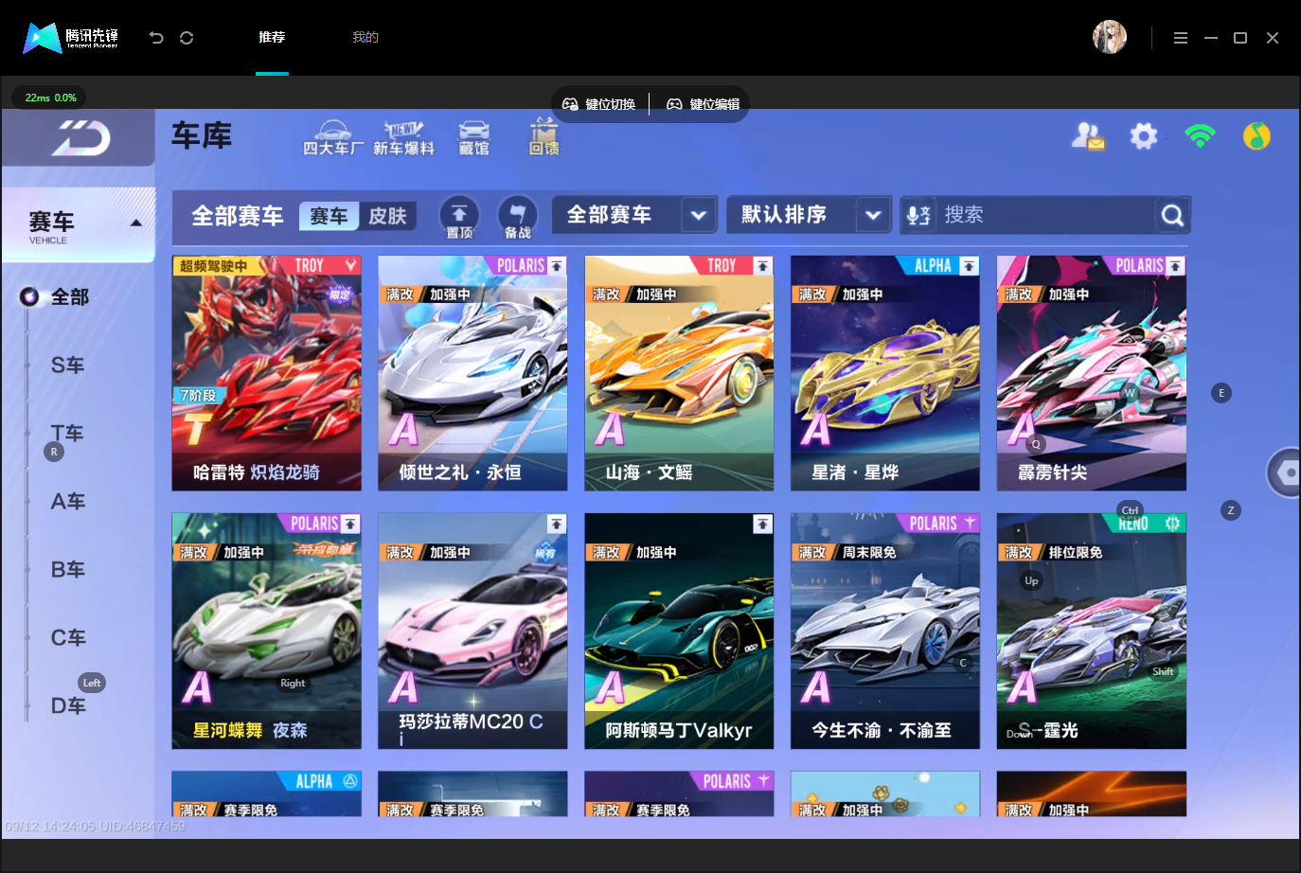The width and height of the screenshot is (1301, 873).
Task: Click the 键位切换 button
Action: [599, 104]
